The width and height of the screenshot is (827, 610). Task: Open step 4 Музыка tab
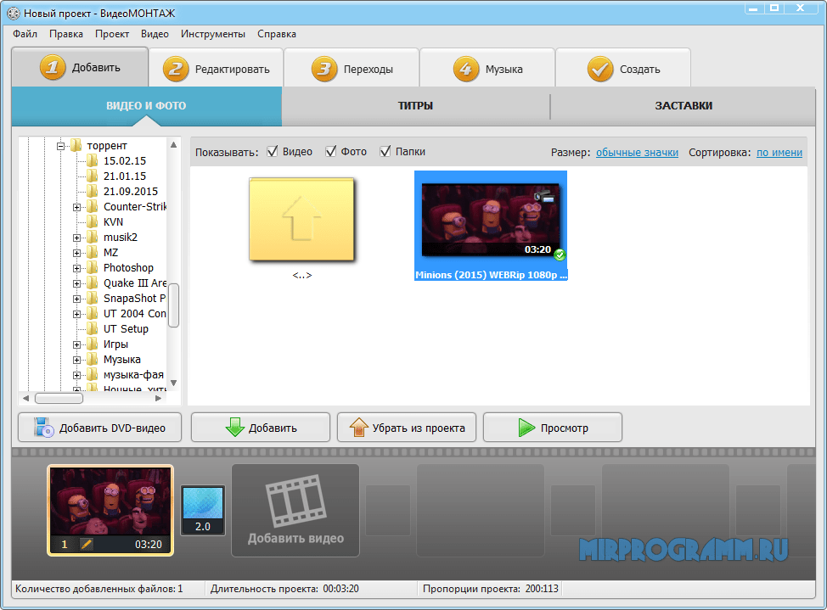pyautogui.click(x=487, y=69)
